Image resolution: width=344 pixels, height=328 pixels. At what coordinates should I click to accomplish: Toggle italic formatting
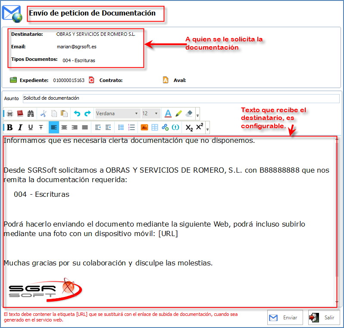click(20, 127)
